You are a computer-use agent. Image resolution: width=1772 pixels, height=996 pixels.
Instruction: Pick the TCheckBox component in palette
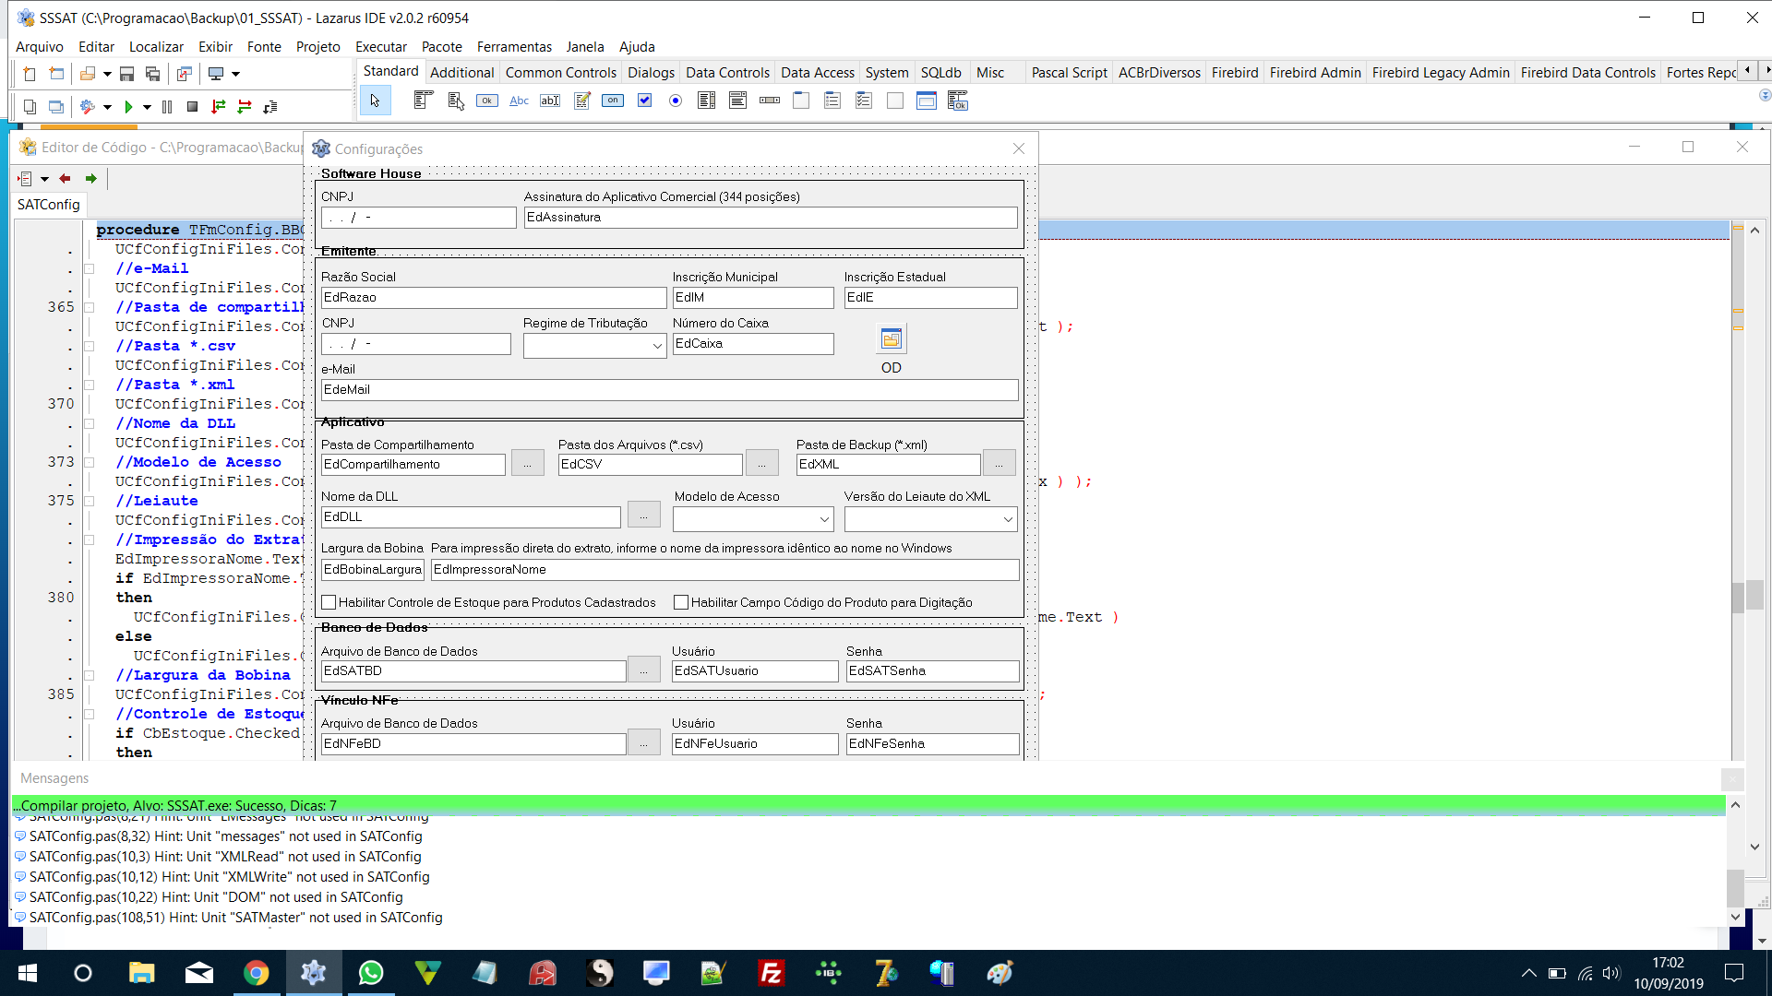[x=644, y=101]
